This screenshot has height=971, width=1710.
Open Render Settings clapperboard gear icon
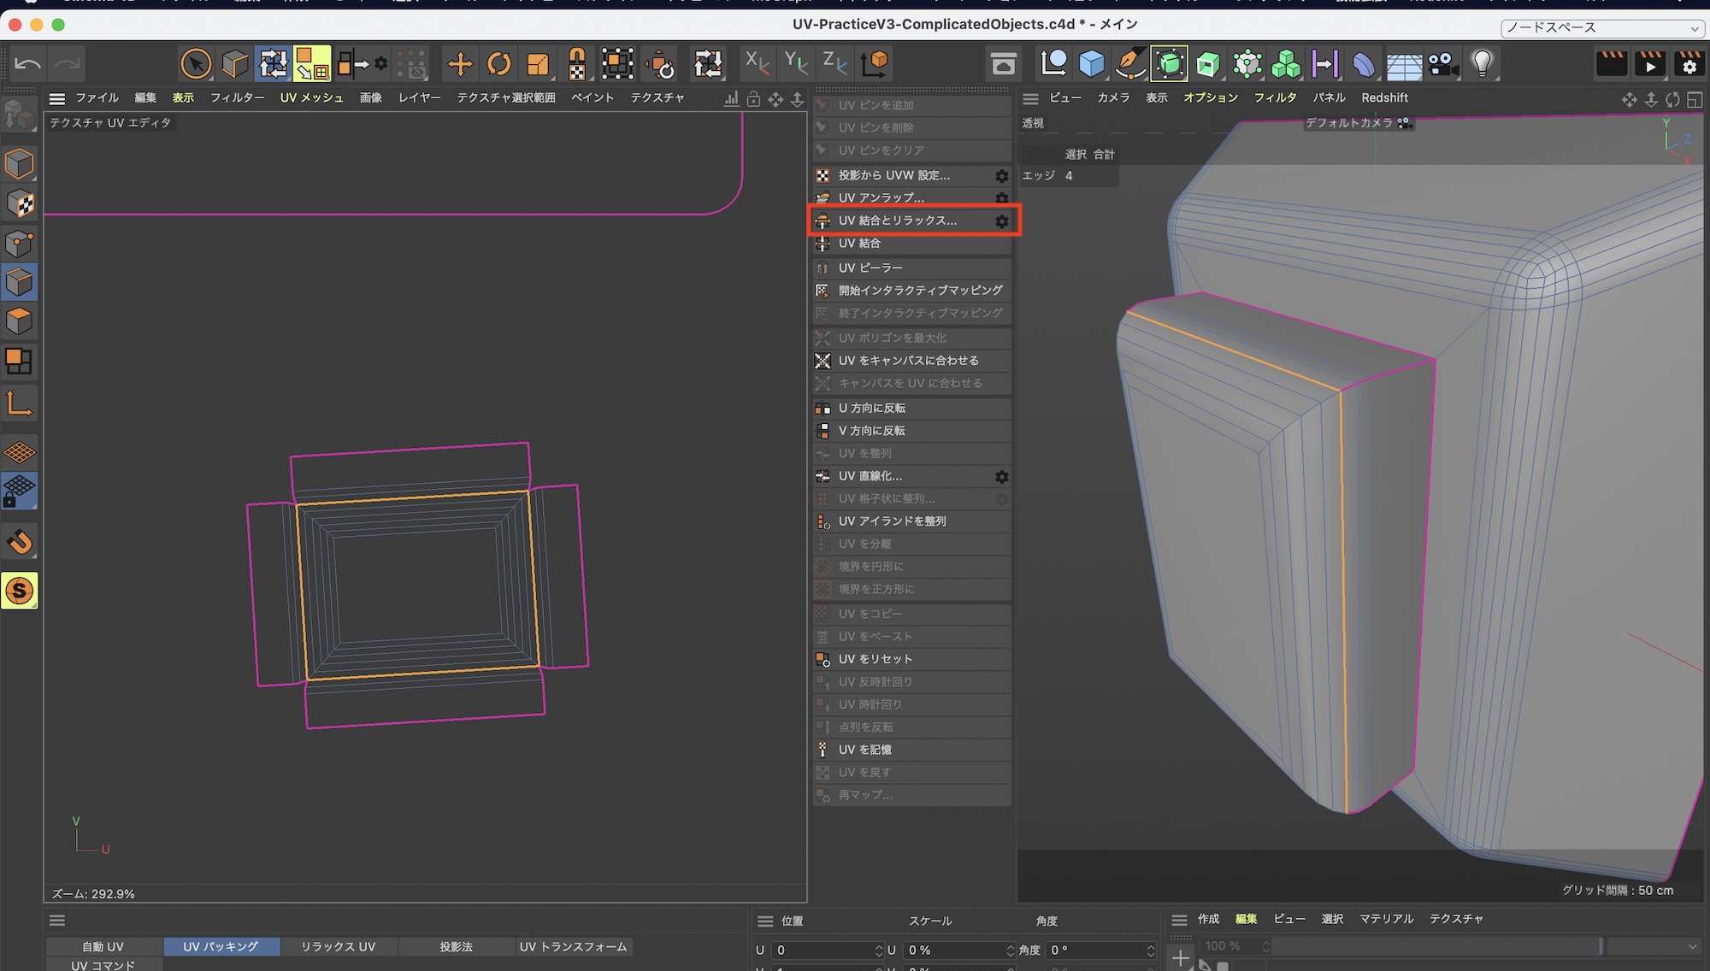[x=1689, y=64]
